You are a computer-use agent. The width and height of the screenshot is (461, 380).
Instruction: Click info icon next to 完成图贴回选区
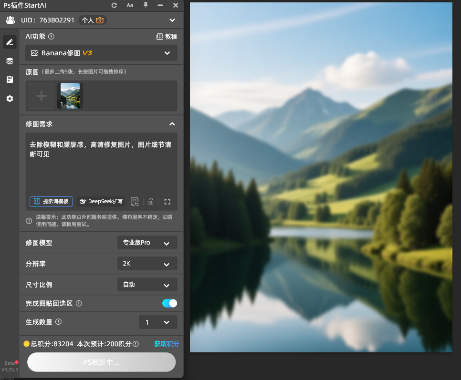[79, 303]
